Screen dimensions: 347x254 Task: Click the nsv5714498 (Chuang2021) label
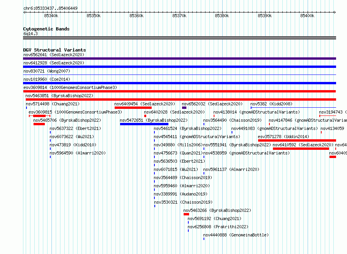click(53, 104)
